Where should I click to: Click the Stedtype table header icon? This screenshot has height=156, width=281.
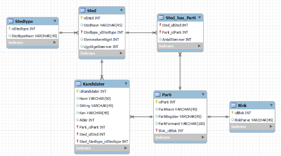[11, 21]
